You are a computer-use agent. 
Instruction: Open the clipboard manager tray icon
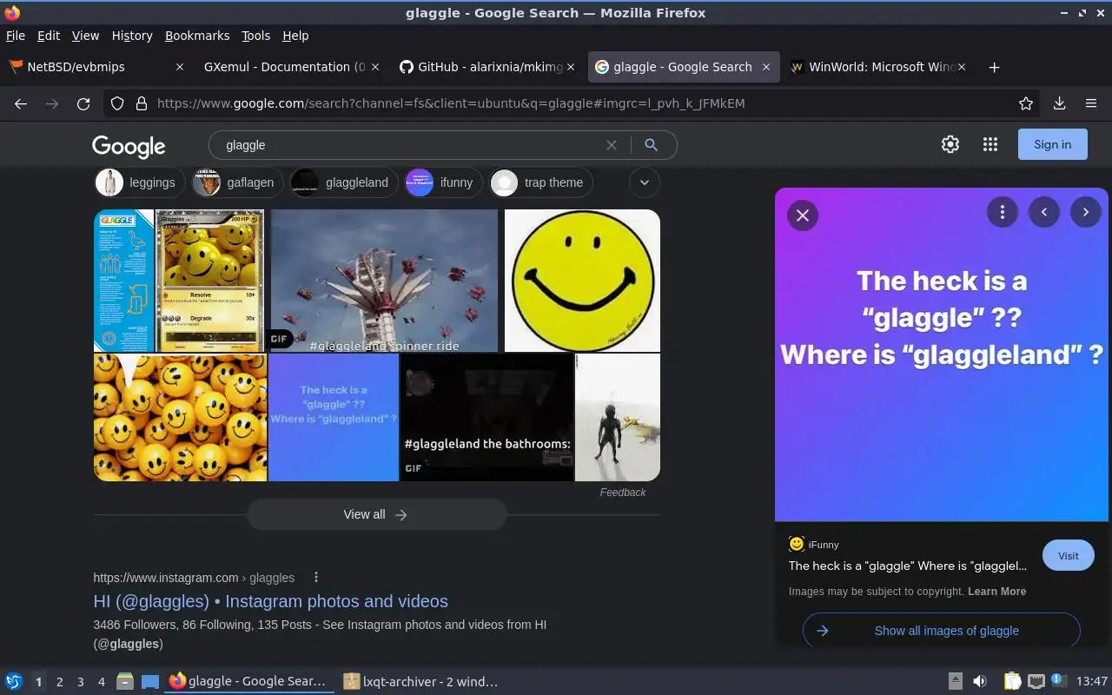point(1012,681)
